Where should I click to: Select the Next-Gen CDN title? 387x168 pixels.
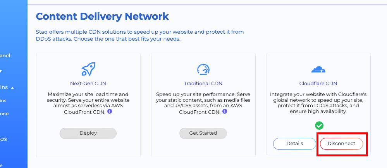pos(88,83)
